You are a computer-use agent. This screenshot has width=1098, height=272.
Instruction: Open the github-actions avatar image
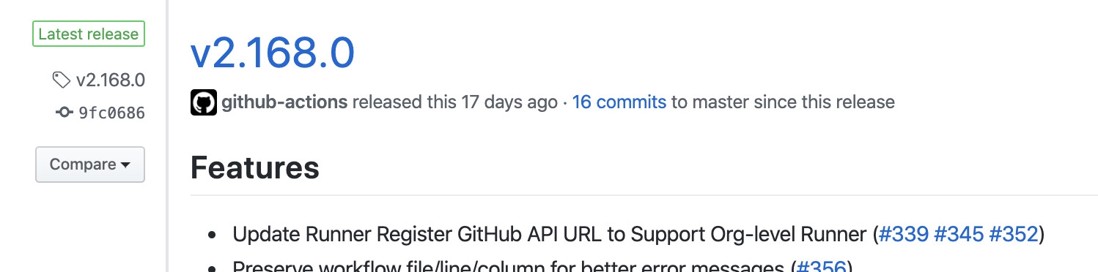tap(204, 102)
